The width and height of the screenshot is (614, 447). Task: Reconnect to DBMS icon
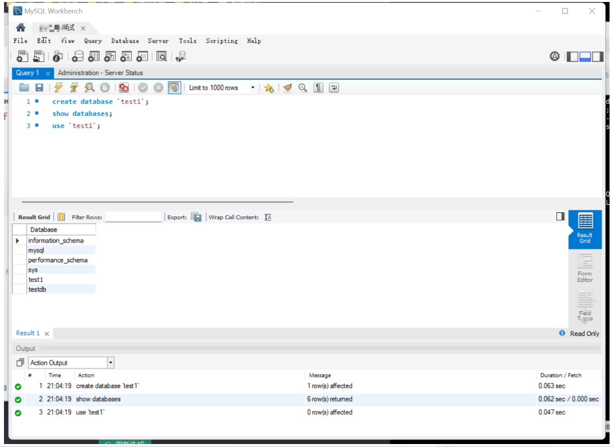pyautogui.click(x=181, y=56)
